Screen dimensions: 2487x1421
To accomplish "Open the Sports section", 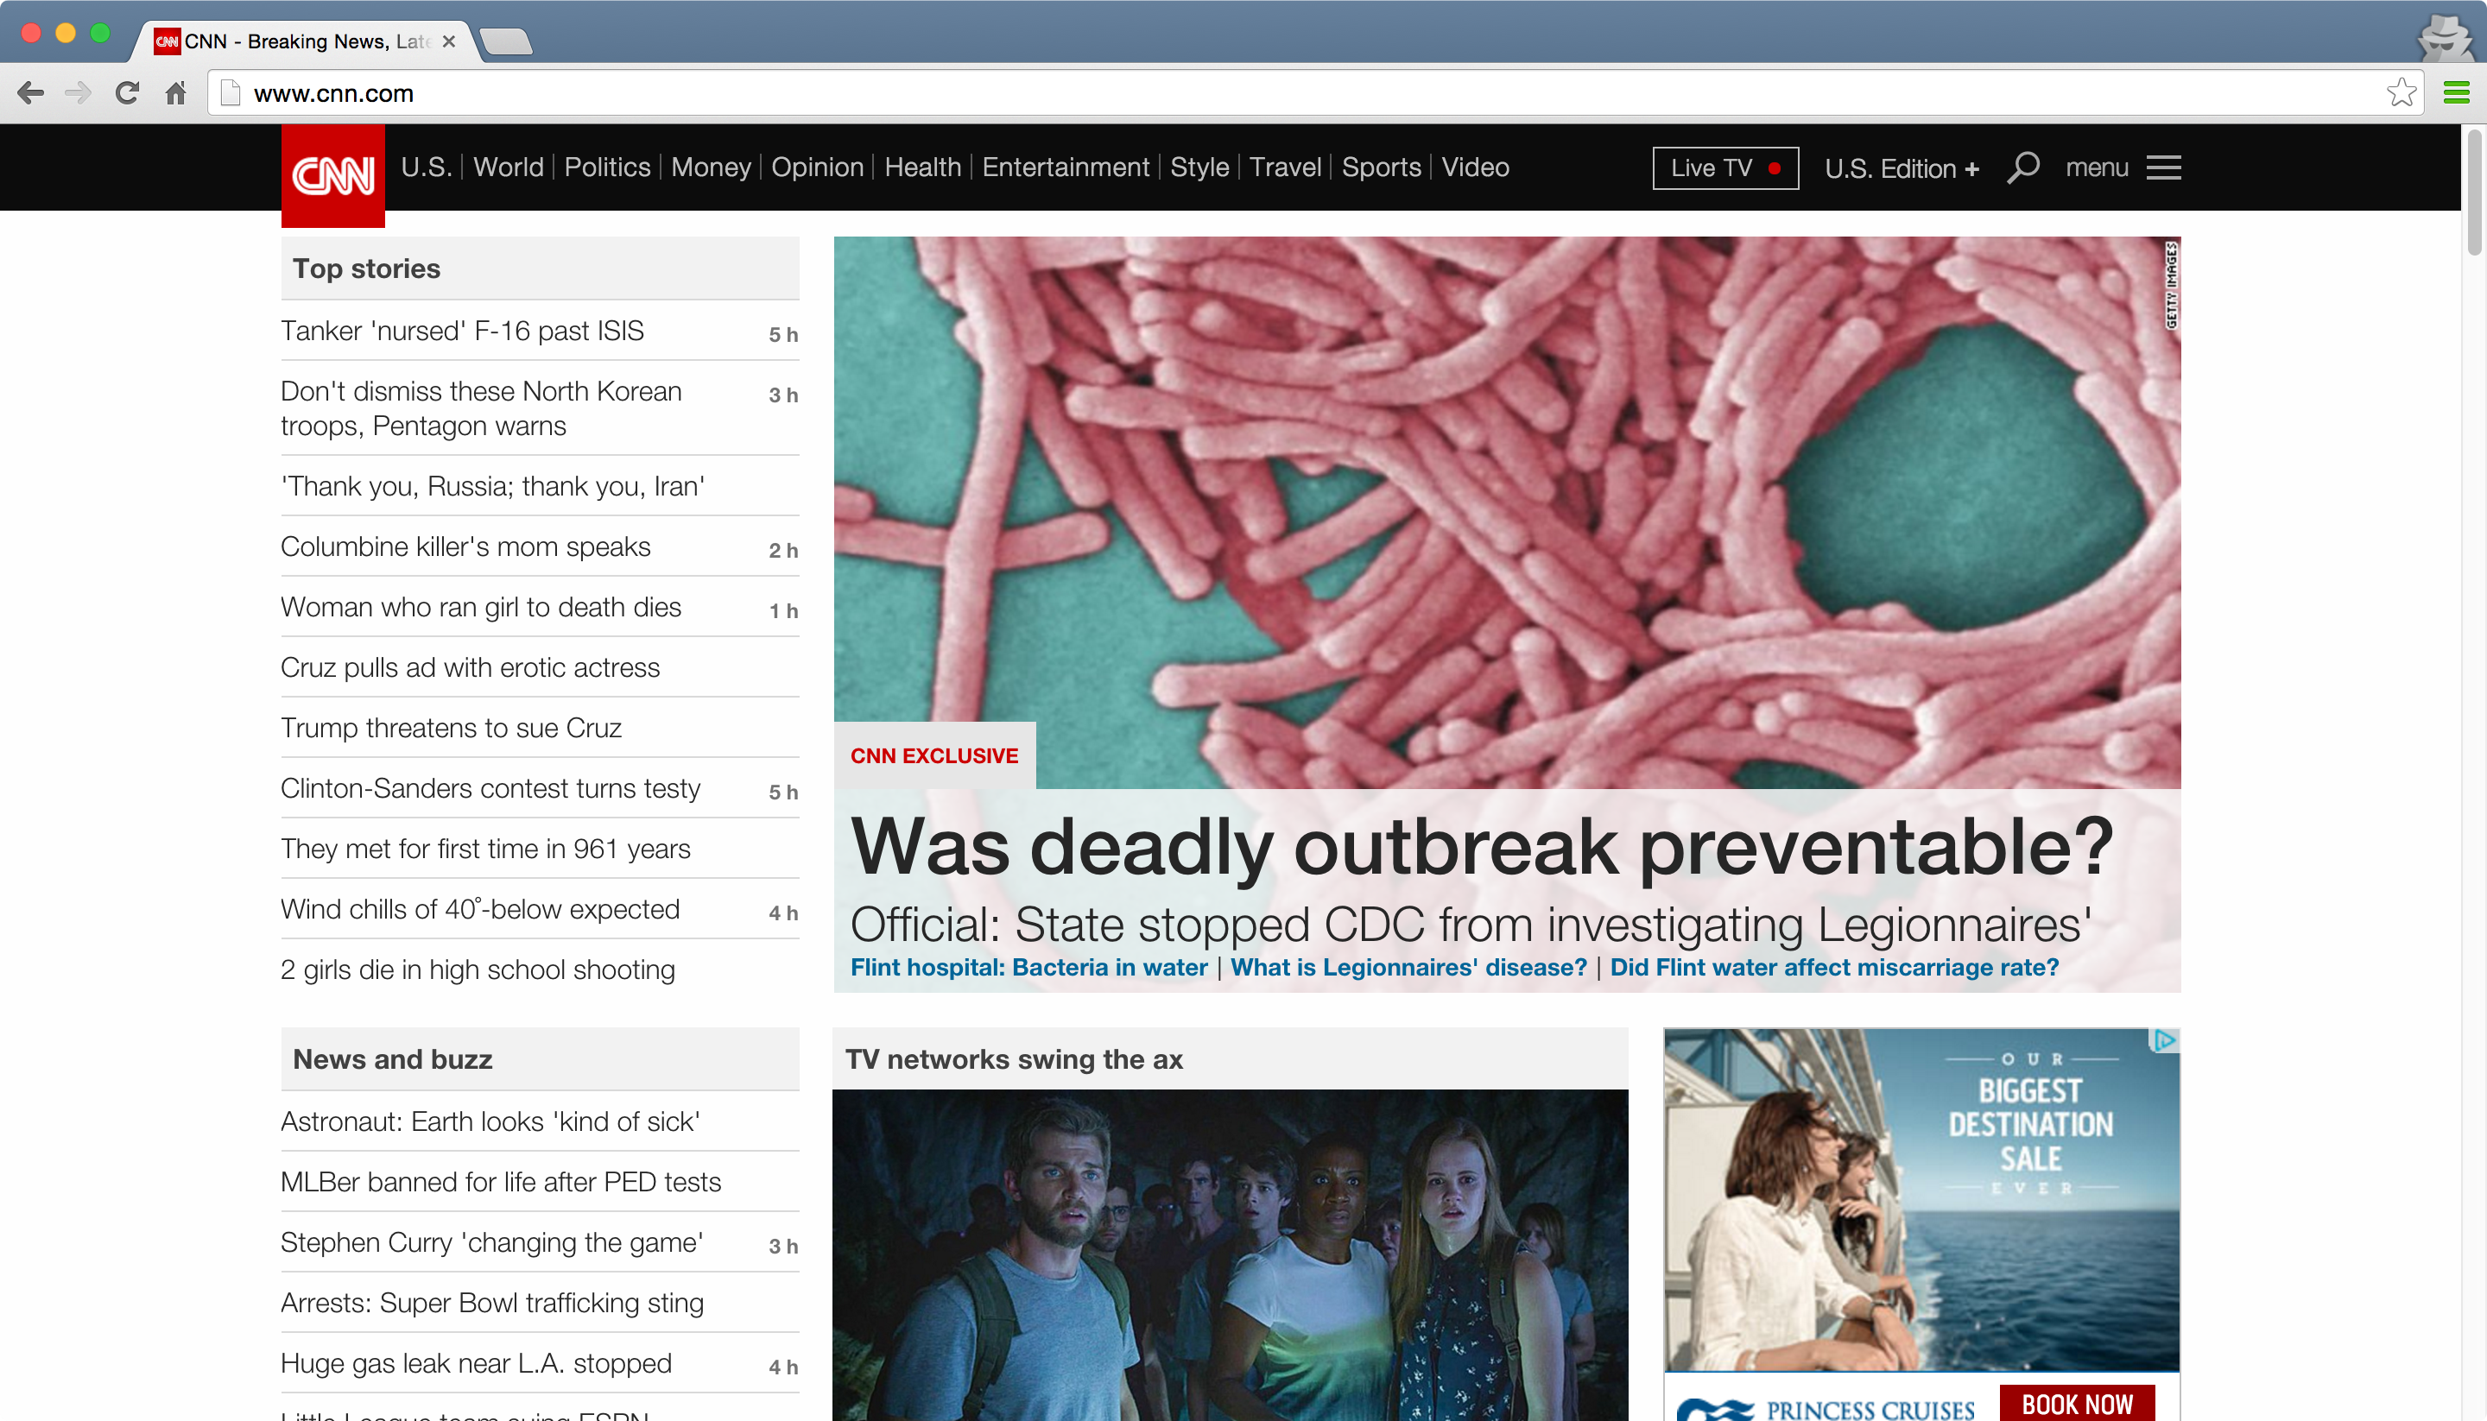I will [x=1381, y=167].
